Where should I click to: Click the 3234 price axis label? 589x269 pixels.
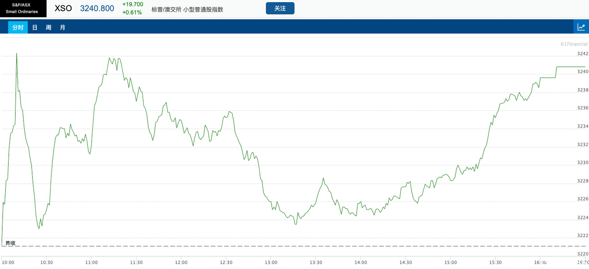583,126
